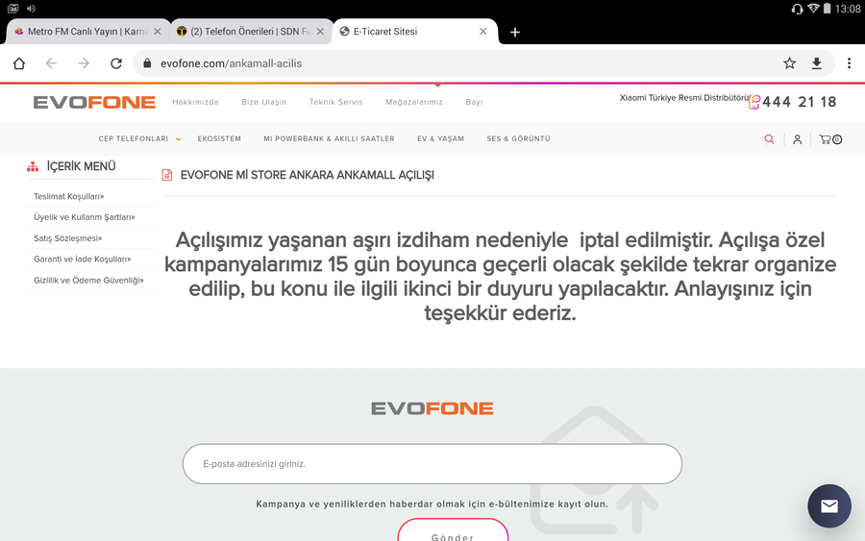This screenshot has height=541, width=865.
Task: Tap the headphones status bar icon
Action: pyautogui.click(x=797, y=9)
